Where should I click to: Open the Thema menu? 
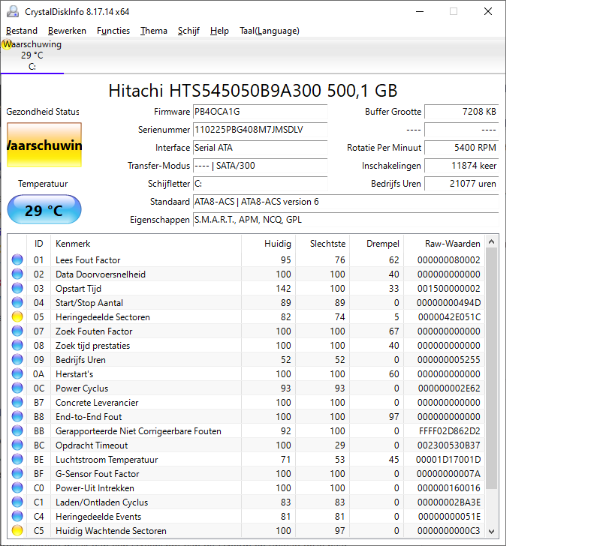click(154, 31)
